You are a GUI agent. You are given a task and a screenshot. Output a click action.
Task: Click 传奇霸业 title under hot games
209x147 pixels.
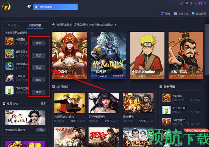click(128, 117)
